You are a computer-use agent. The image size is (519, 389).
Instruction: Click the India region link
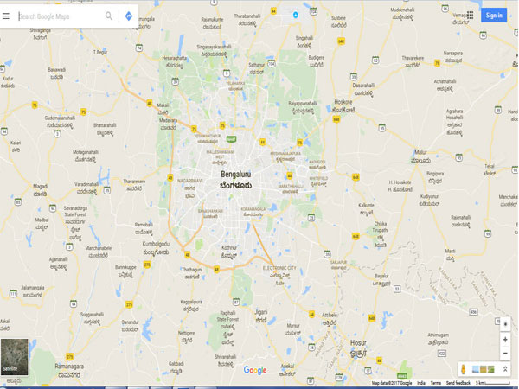click(x=421, y=383)
